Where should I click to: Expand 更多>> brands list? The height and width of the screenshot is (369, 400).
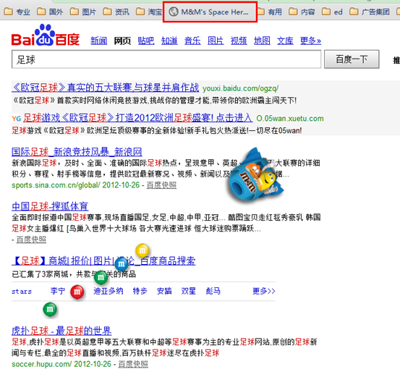(x=264, y=291)
